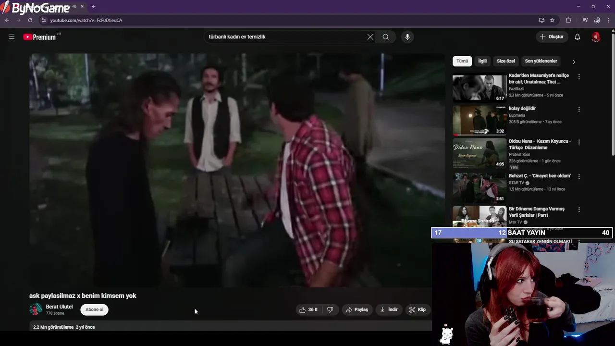Open STAR TV channel link
The height and width of the screenshot is (346, 615).
(x=517, y=183)
